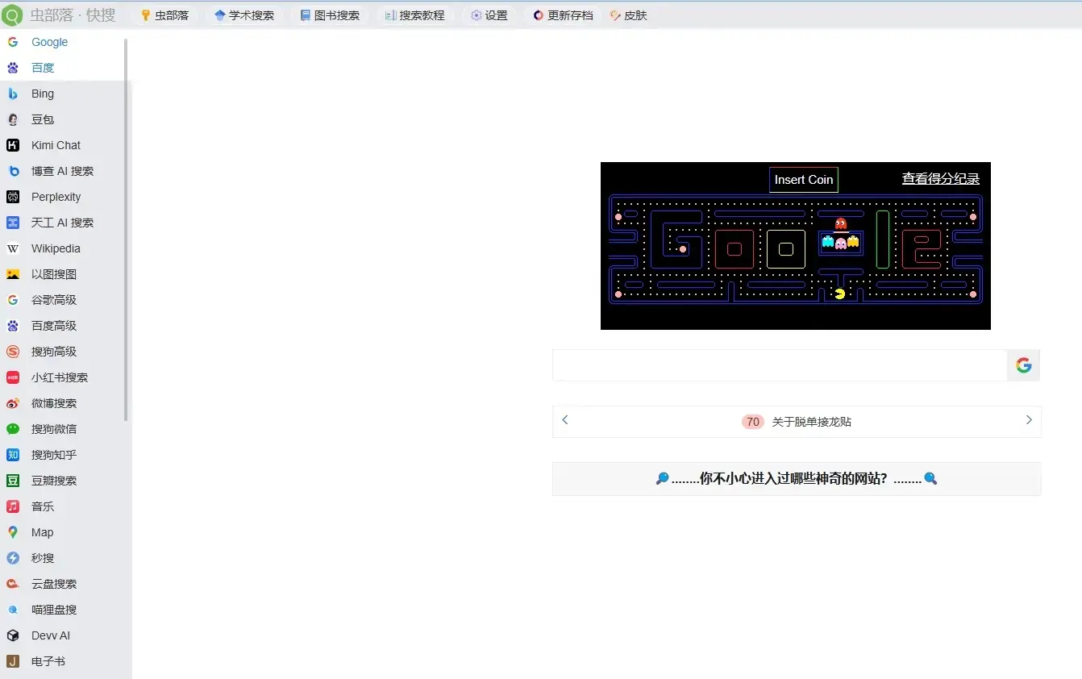
Task: Click the lightning icon beside 秒搜
Action: click(13, 558)
